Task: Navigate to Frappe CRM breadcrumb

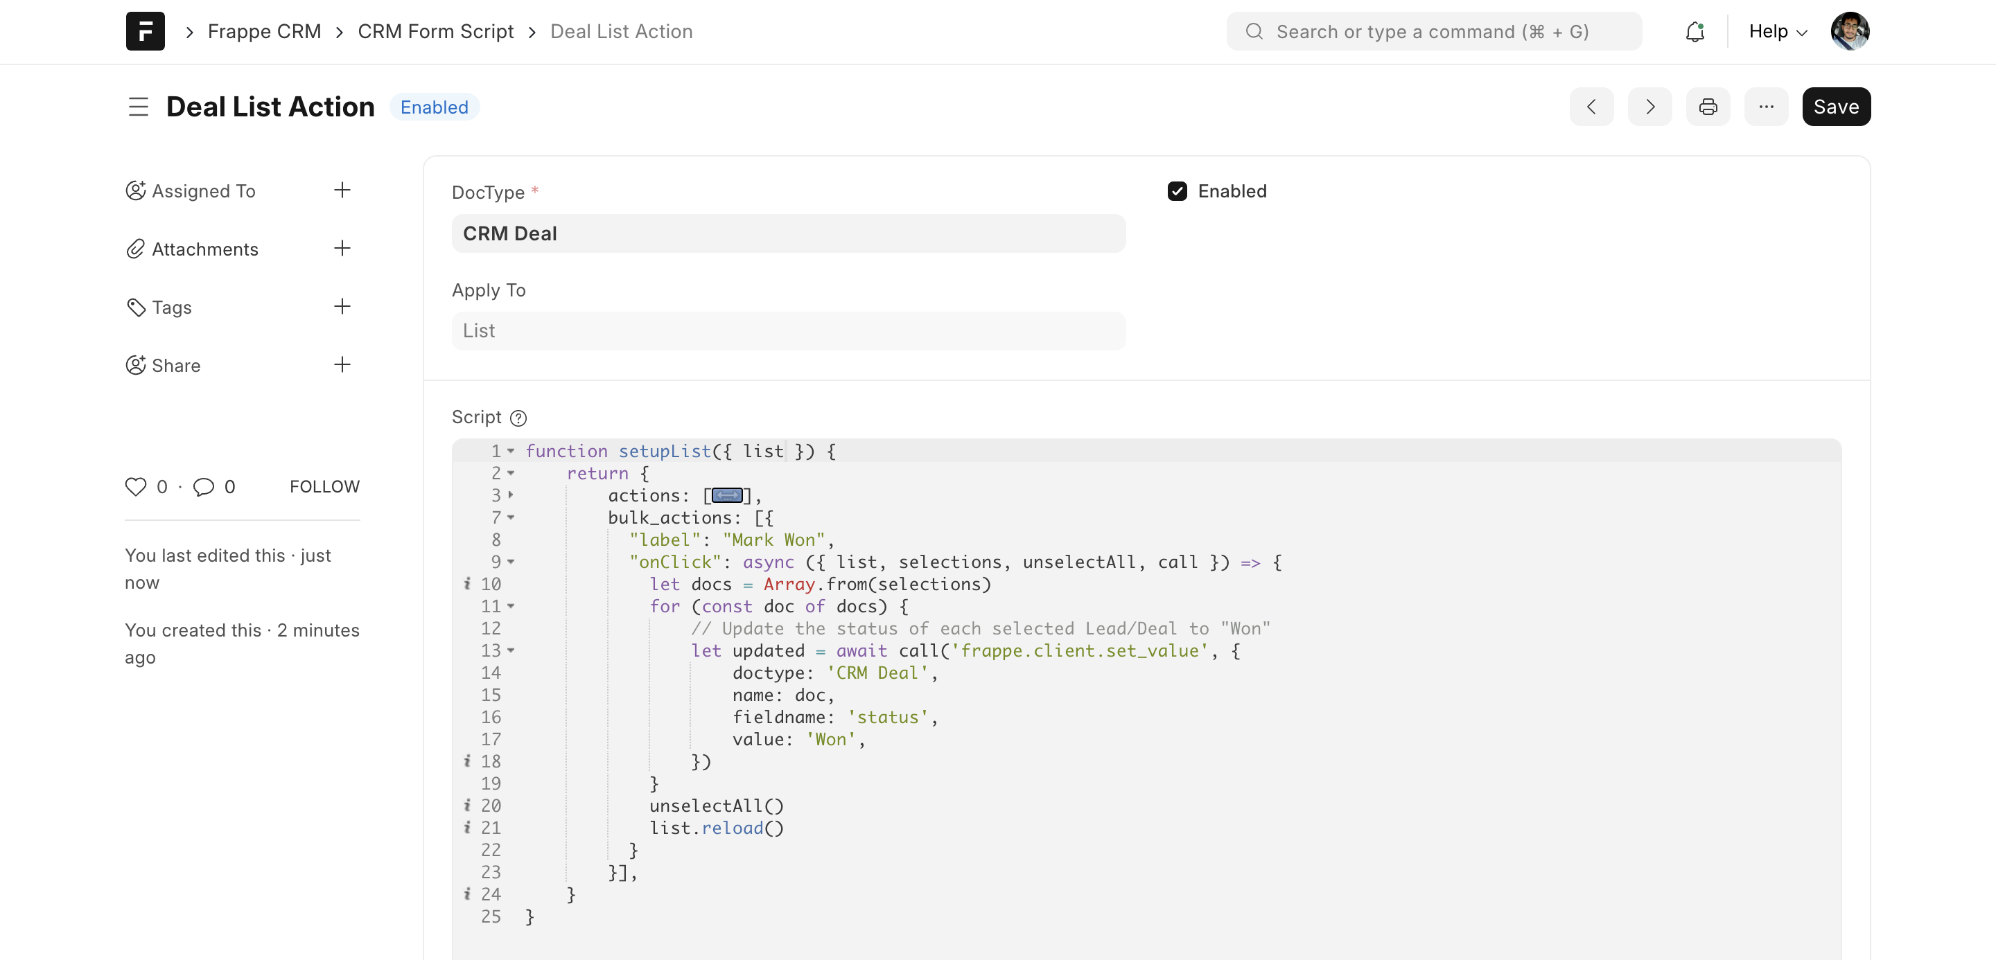Action: (x=264, y=31)
